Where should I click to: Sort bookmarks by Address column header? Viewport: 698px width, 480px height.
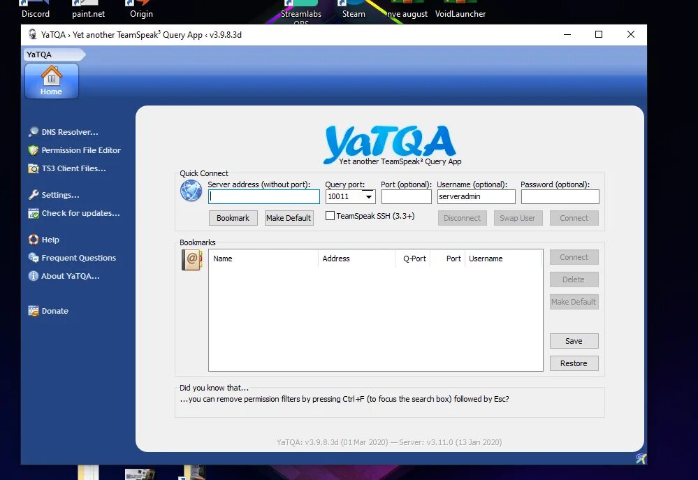coord(356,259)
